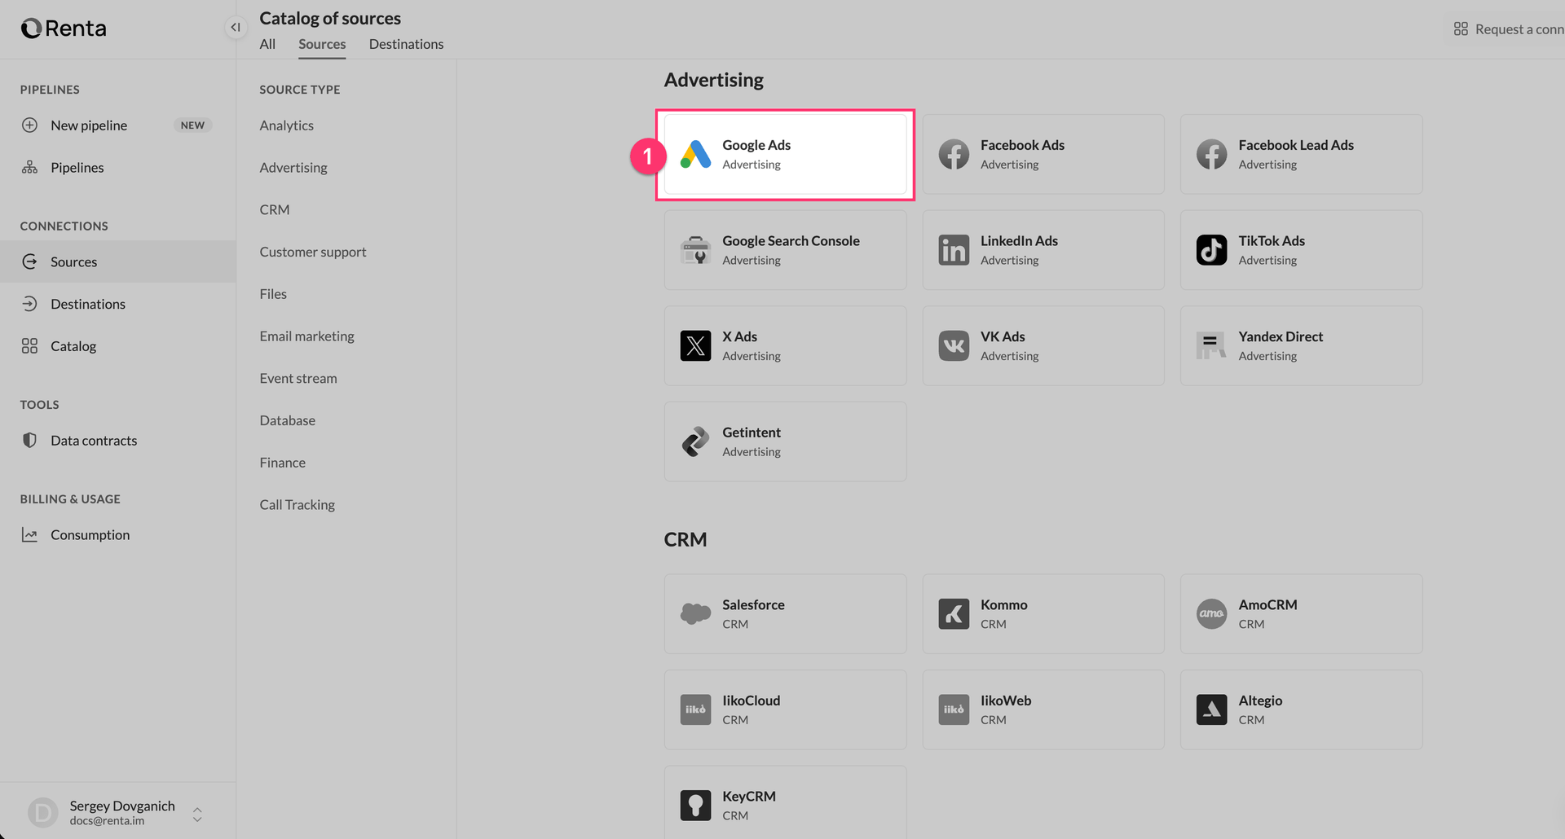The width and height of the screenshot is (1565, 839).
Task: Click the VK Ads logo icon
Action: (x=954, y=345)
